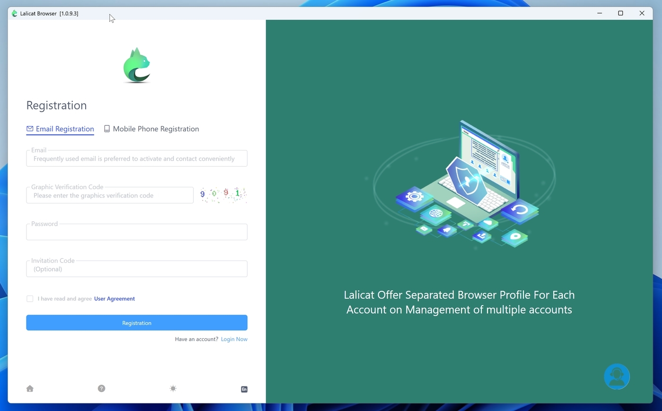Close the Lalicat Browser window
The width and height of the screenshot is (662, 411).
point(642,13)
